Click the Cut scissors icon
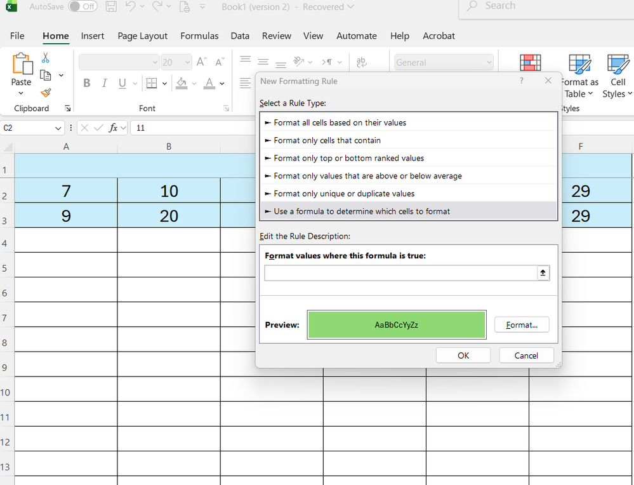Image resolution: width=634 pixels, height=485 pixels. click(46, 58)
